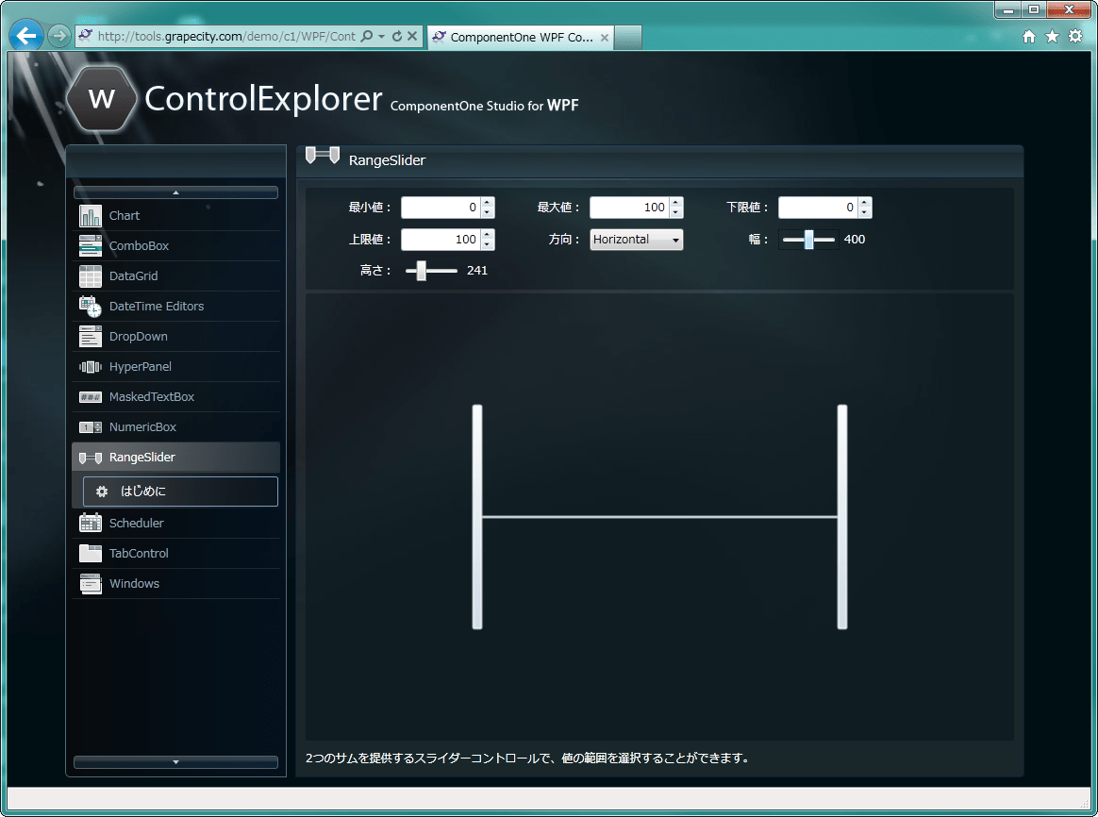Click the browser back navigation button
The height and width of the screenshot is (817, 1098).
click(x=25, y=34)
